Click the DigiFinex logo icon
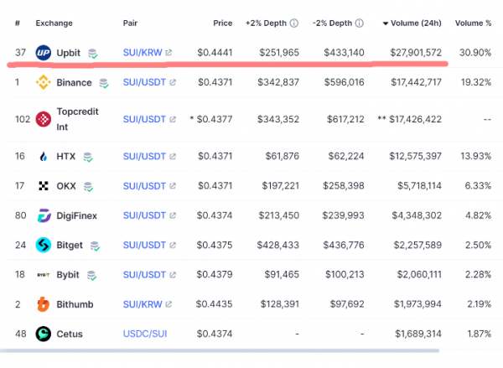This screenshot has height=368, width=503. point(44,215)
